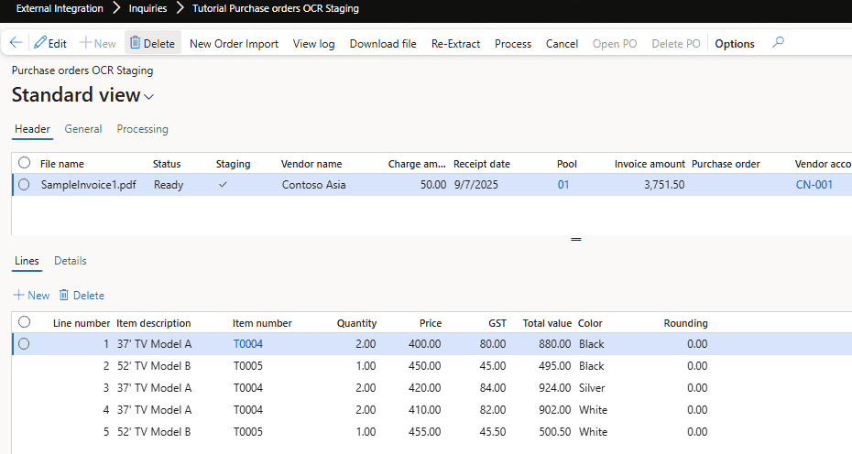Image resolution: width=852 pixels, height=454 pixels.
Task: Click the New Order Import button
Action: (234, 44)
